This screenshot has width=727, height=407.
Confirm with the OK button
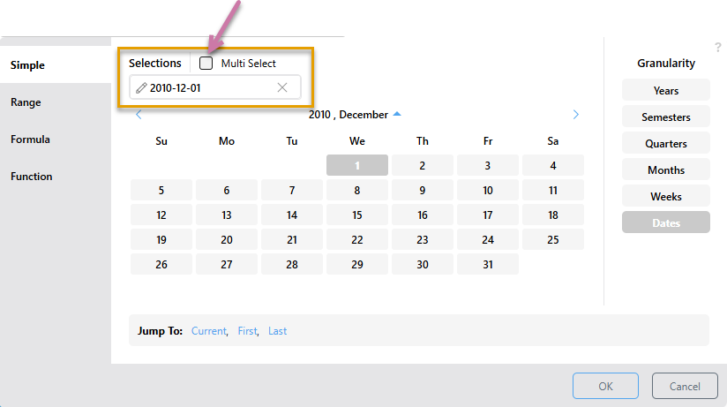click(605, 386)
